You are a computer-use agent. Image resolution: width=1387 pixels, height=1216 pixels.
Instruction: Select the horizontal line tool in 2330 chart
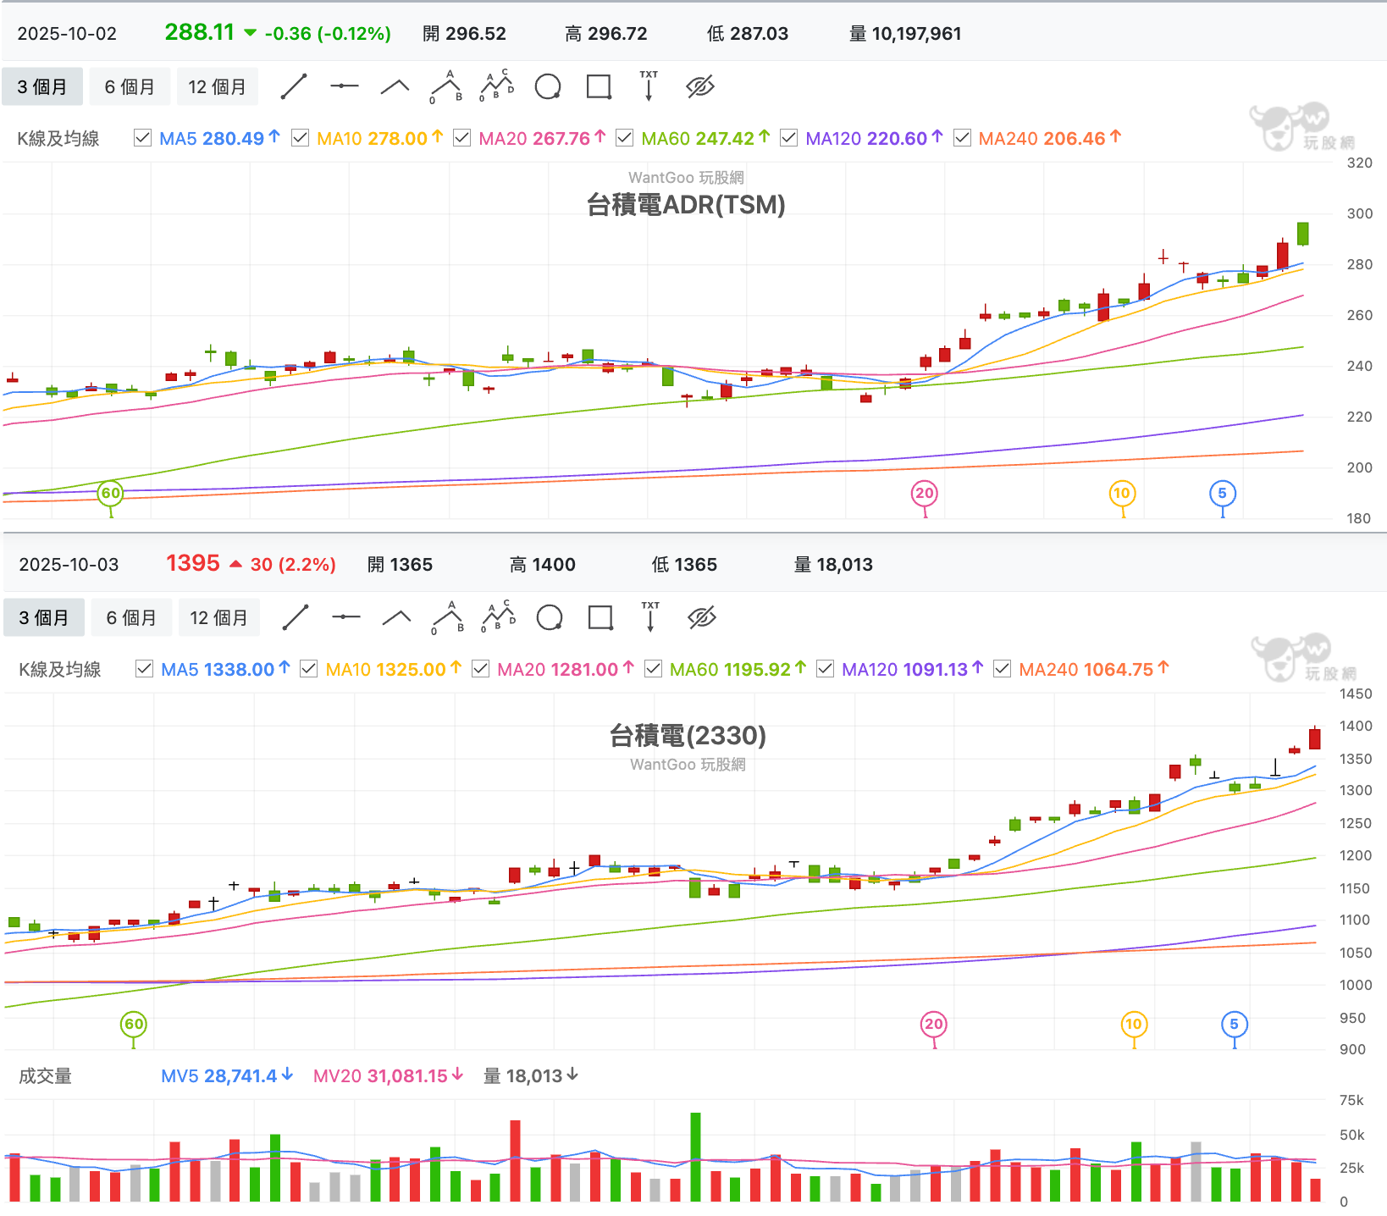(x=346, y=617)
